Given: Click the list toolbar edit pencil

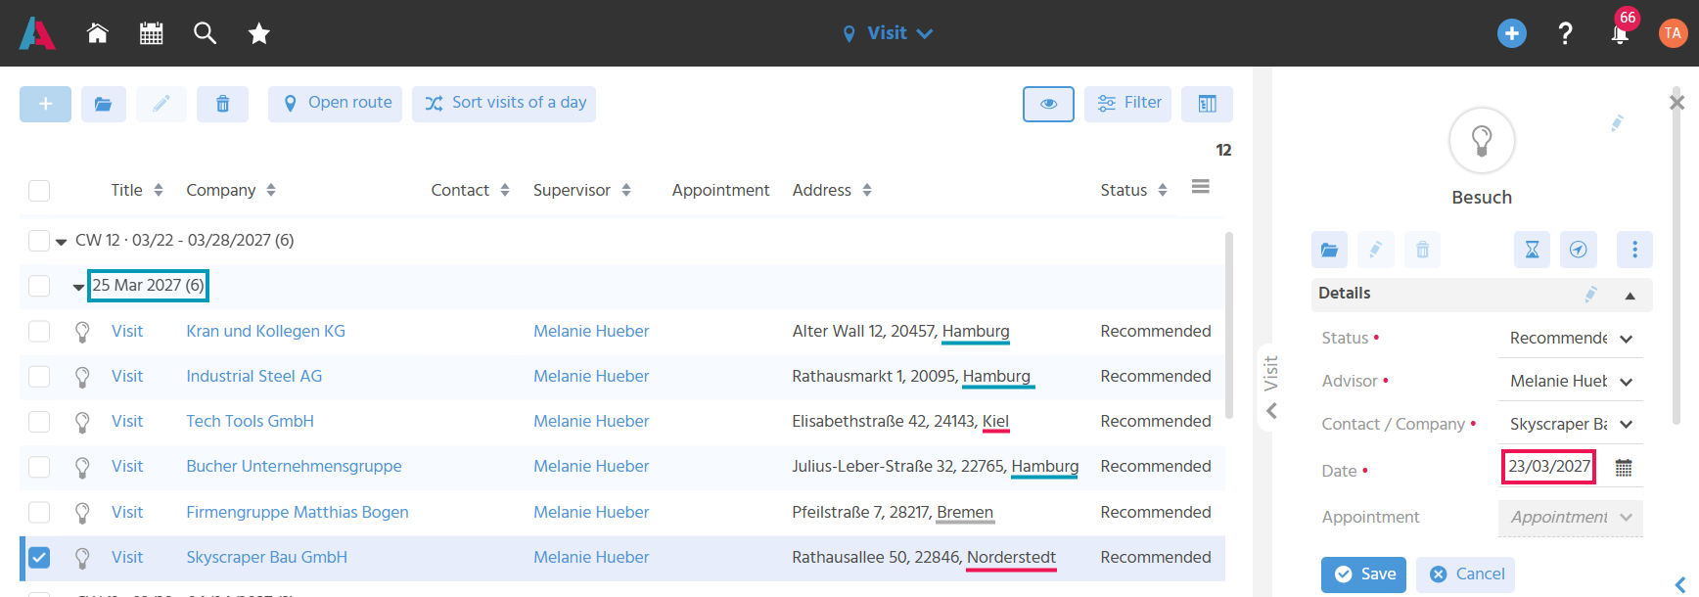Looking at the screenshot, I should 161,104.
